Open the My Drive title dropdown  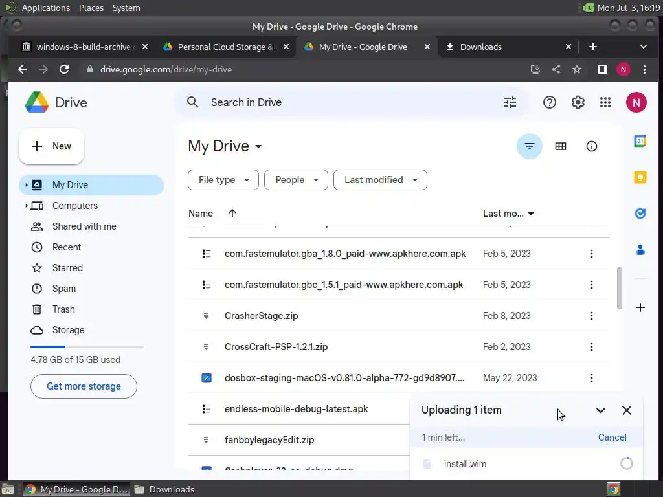(225, 146)
